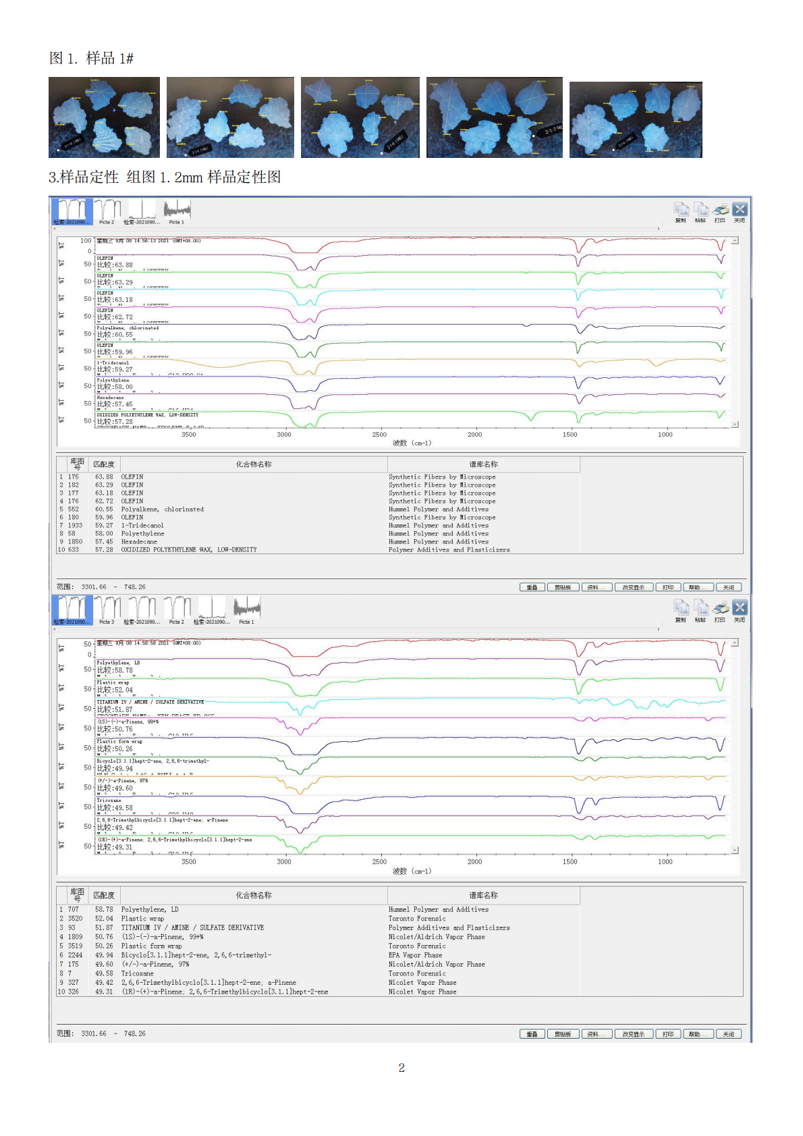This screenshot has width=803, height=1136.
Task: Click 库图号 column header in the Polyethylene LD results table
Action: 78,895
